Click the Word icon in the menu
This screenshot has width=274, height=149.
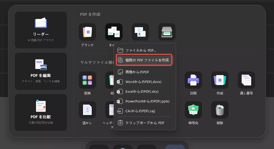(x=120, y=82)
